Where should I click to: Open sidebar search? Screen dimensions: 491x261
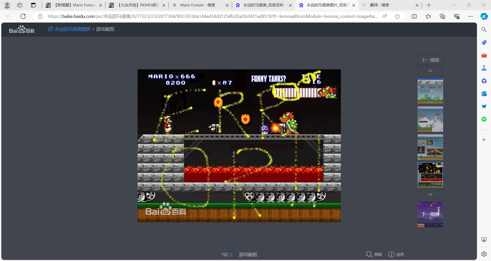pyautogui.click(x=484, y=30)
